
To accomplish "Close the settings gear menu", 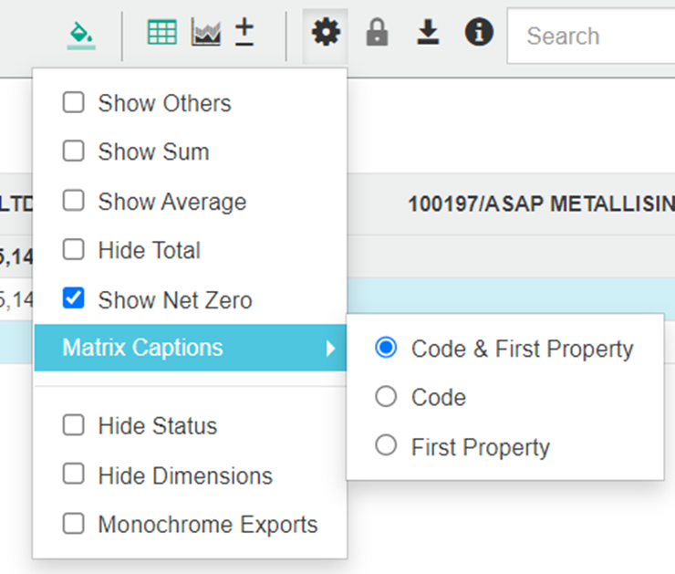I will [325, 34].
